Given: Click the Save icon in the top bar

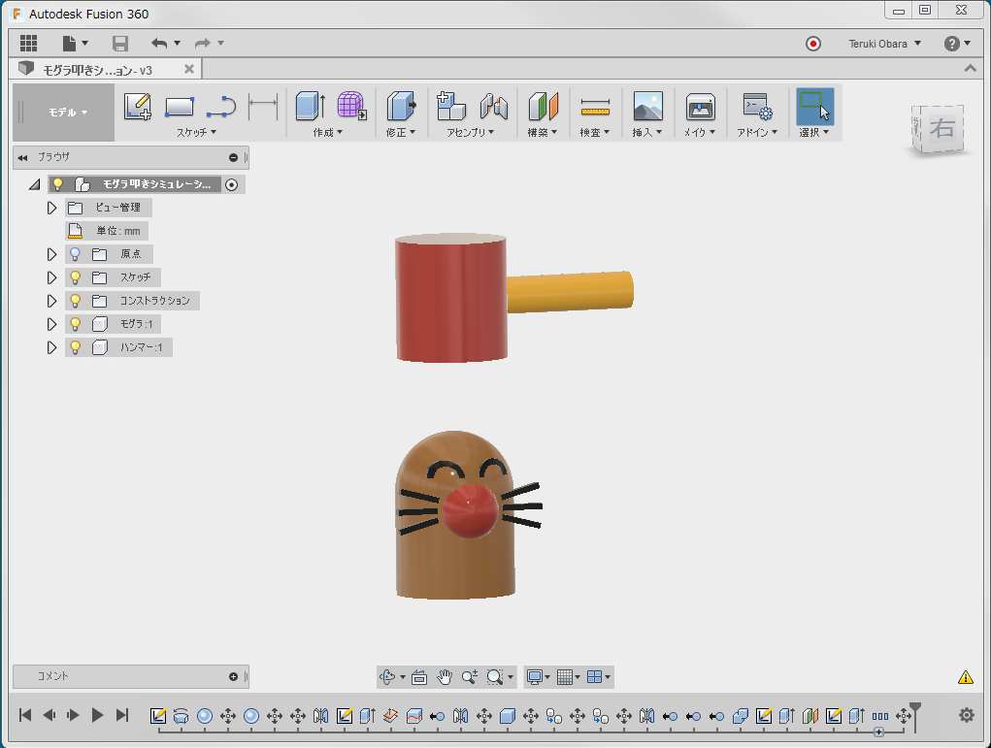Looking at the screenshot, I should click(120, 44).
